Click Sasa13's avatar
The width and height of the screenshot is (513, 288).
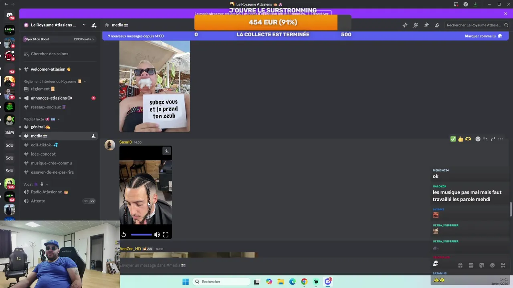click(x=110, y=145)
